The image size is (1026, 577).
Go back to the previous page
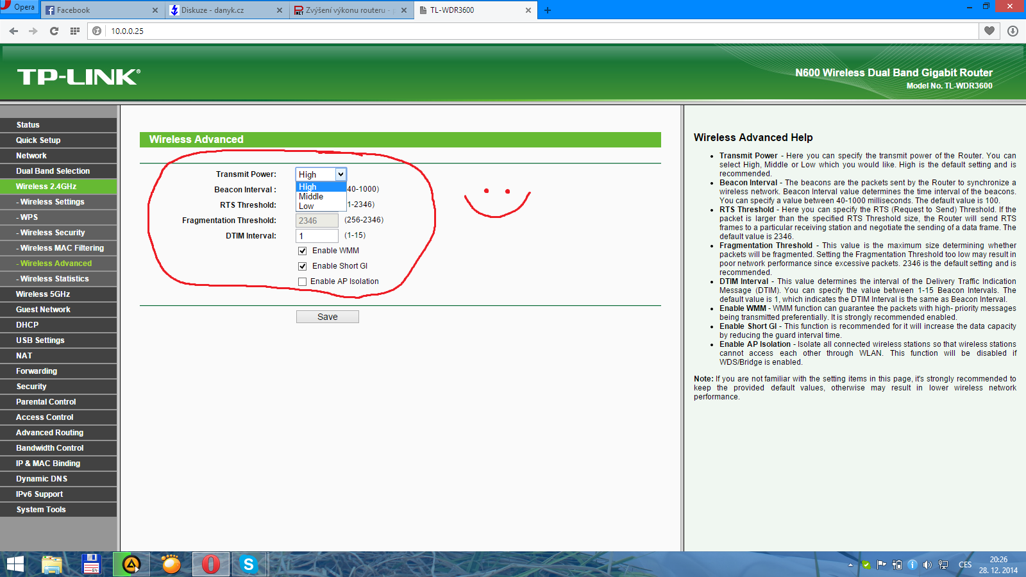(13, 31)
